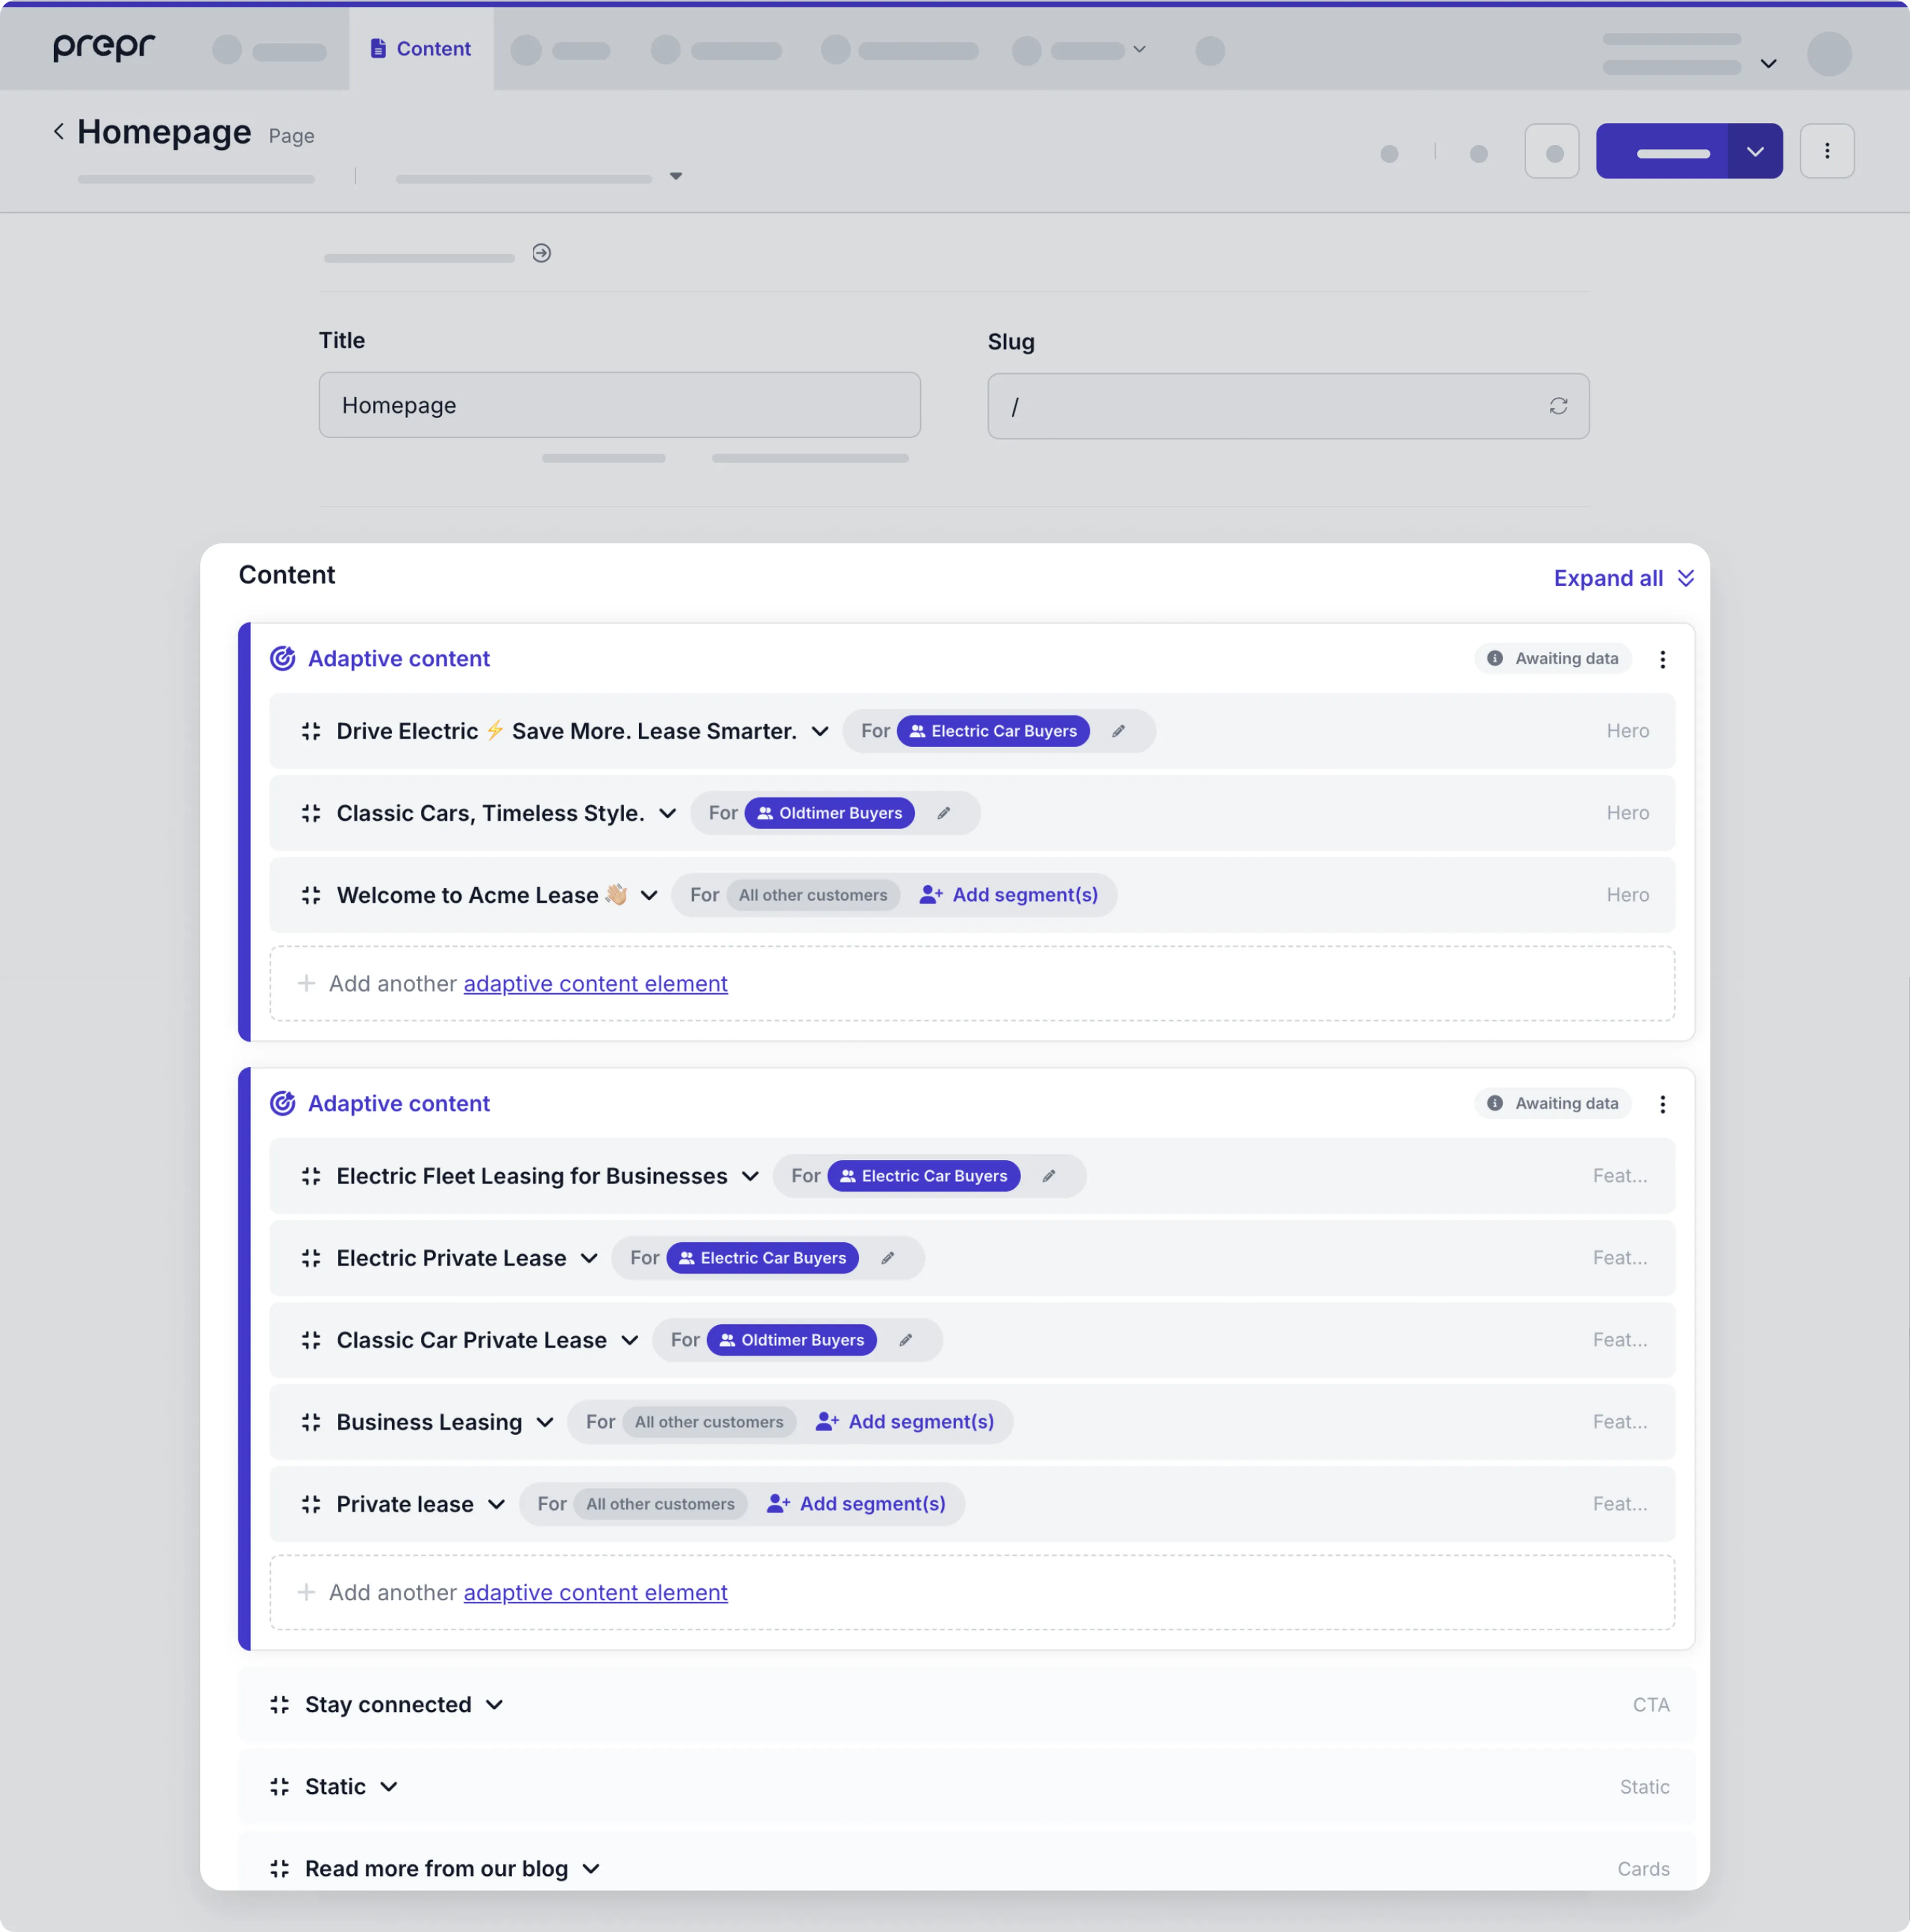
Task: Click the prepr logo
Action: [x=104, y=46]
